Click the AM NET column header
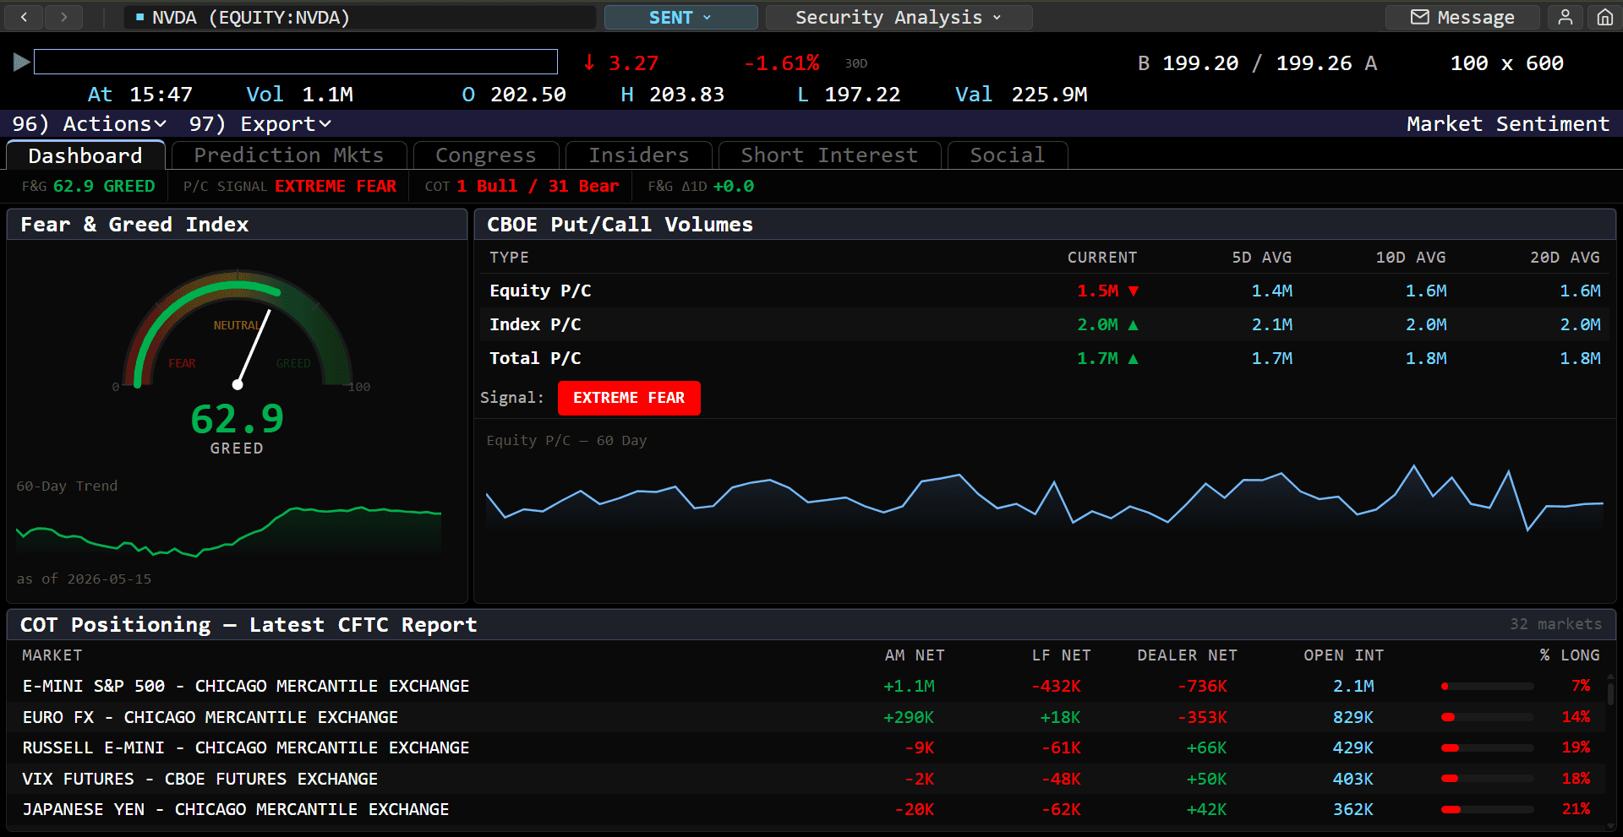 tap(915, 655)
